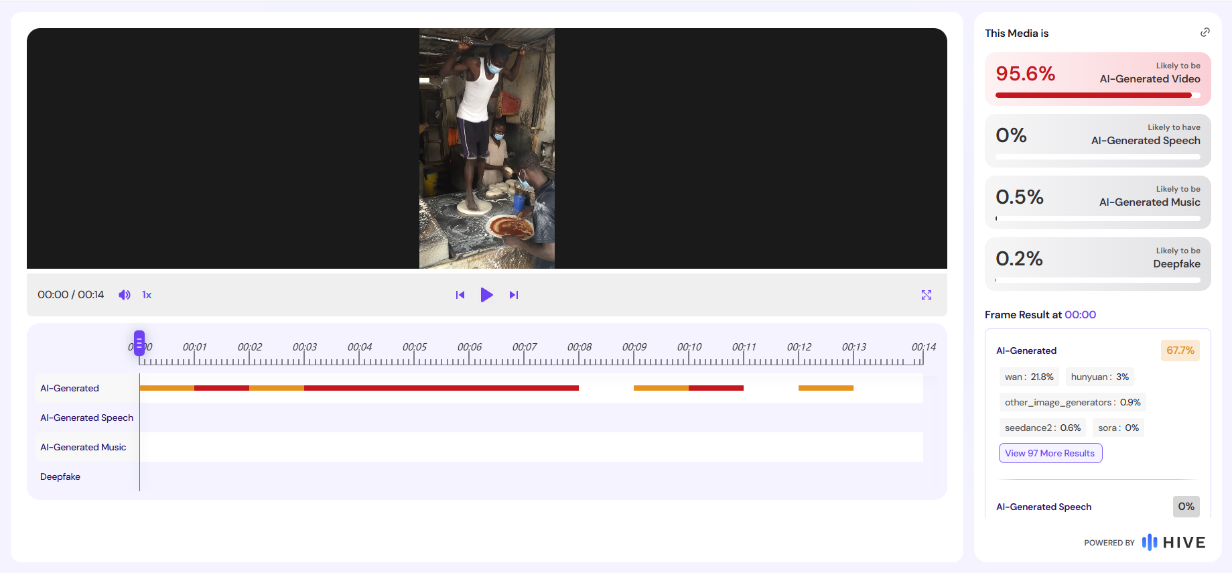Select the AI-Generated Speech 0% card
The width and height of the screenshot is (1232, 573).
point(1097,141)
